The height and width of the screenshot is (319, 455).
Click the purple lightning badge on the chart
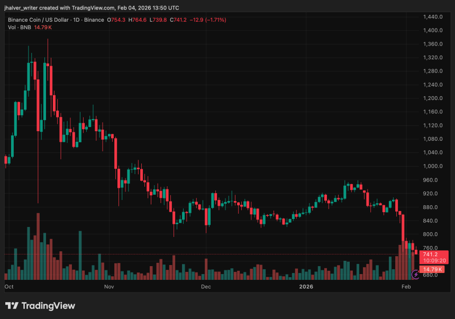pyautogui.click(x=415, y=274)
